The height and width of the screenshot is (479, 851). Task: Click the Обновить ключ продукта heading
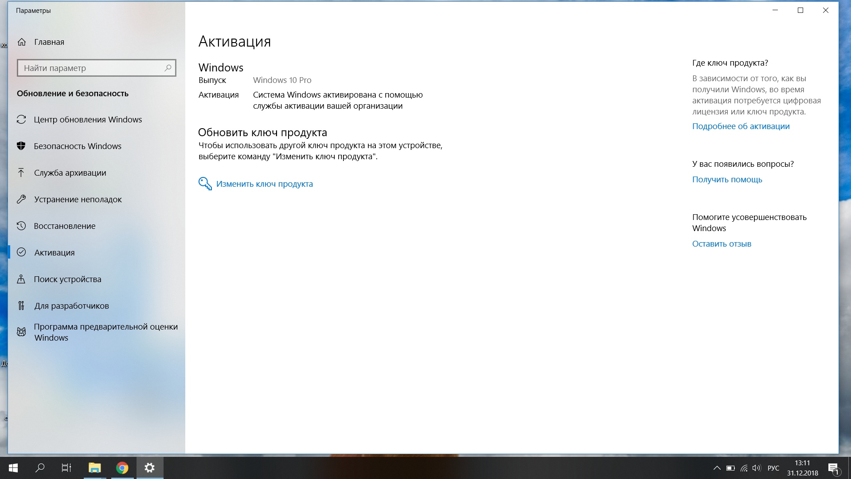click(x=262, y=132)
